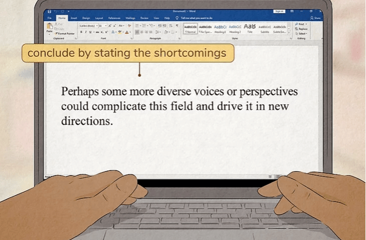Open the Find dropdown in Editing group
This screenshot has width=366, height=240.
[302, 25]
